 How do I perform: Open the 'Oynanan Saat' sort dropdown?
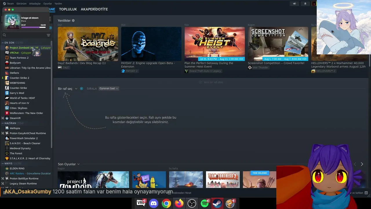coord(109,89)
